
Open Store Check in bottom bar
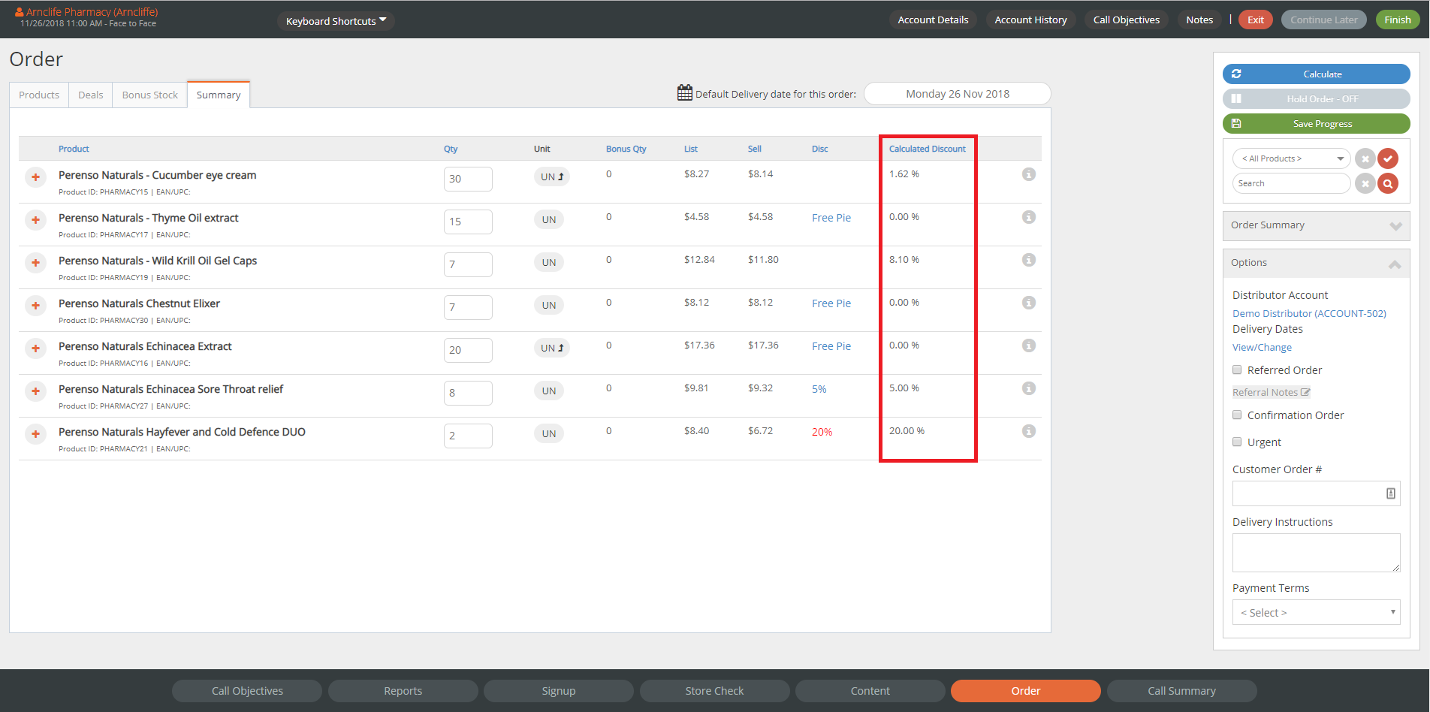tap(714, 691)
